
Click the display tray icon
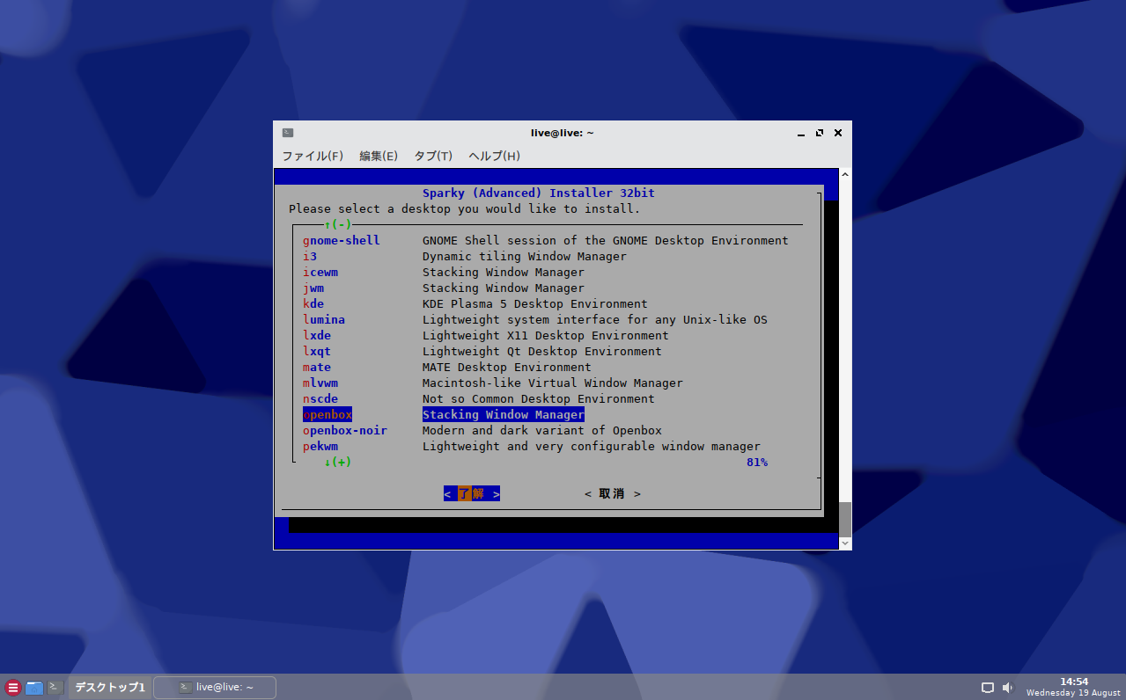pyautogui.click(x=988, y=688)
